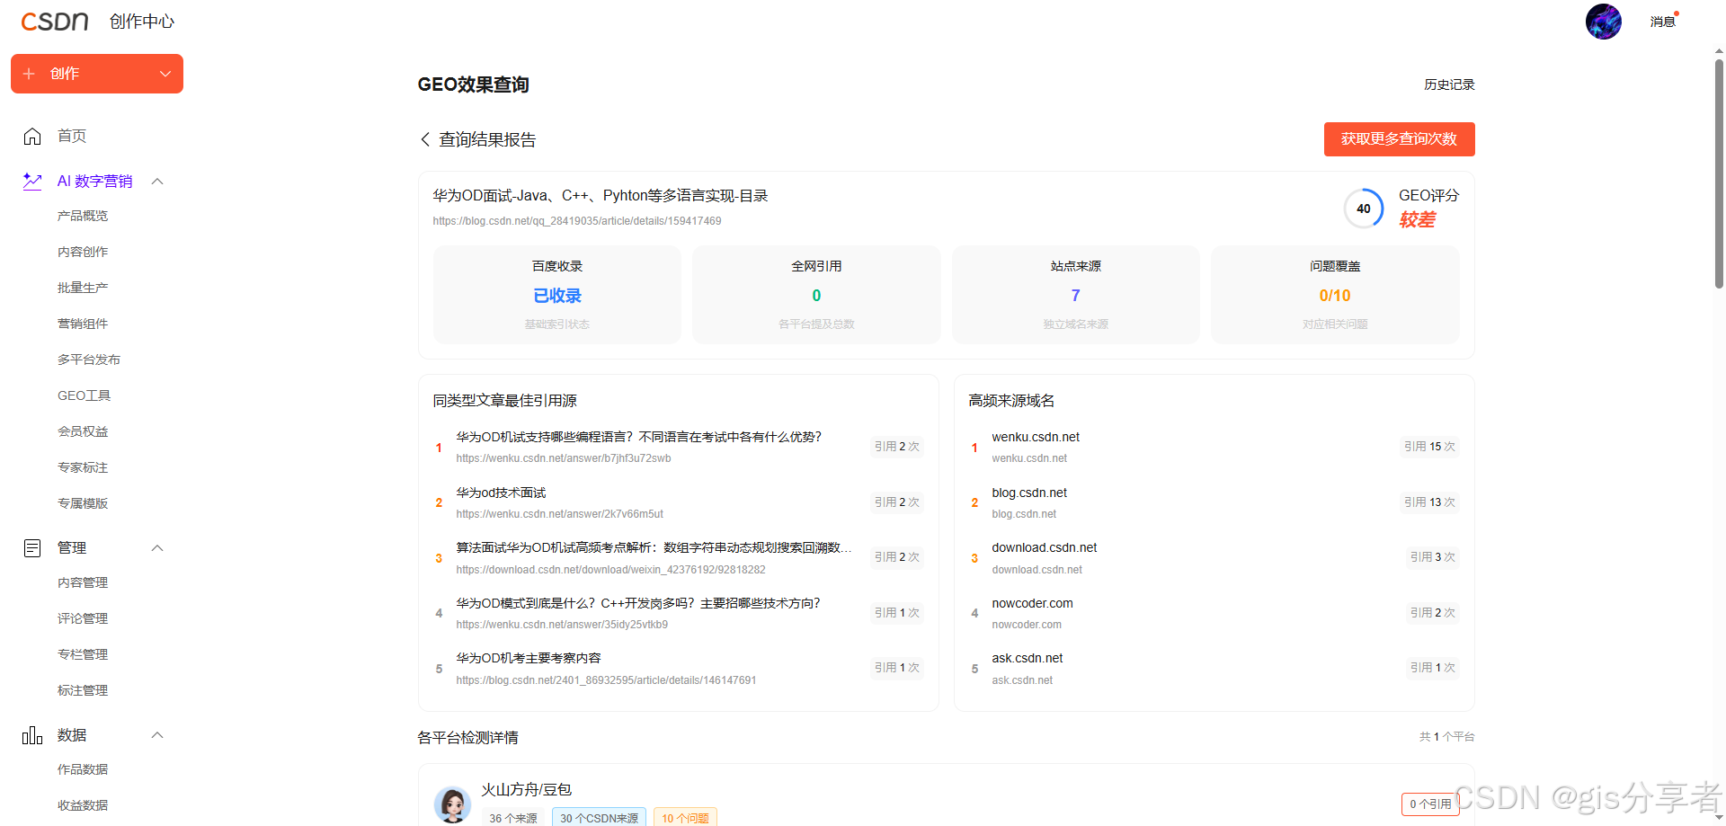This screenshot has height=826, width=1726.
Task: Click the 百度收录 已收录 card
Action: tap(557, 295)
